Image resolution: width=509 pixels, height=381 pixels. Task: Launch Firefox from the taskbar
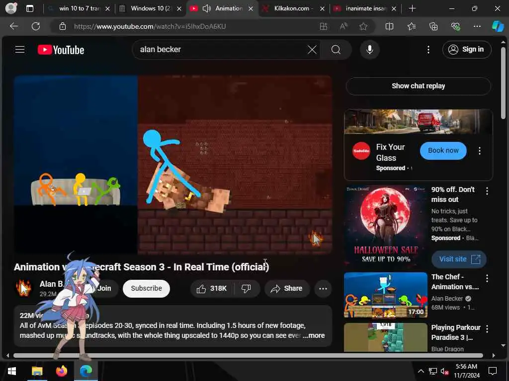tap(61, 371)
